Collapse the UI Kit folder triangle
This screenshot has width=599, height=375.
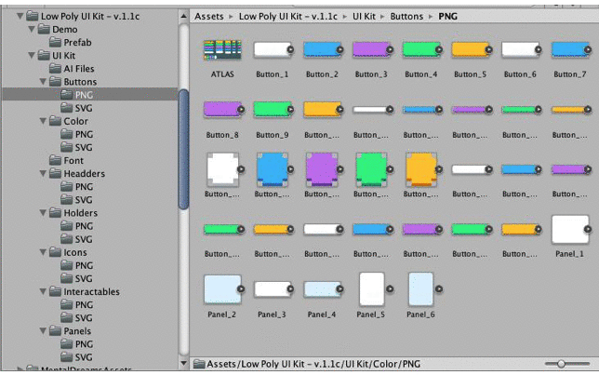click(x=32, y=56)
